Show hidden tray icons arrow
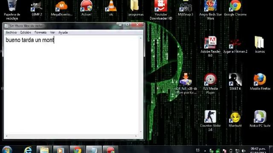Screen dimensions: 273x153 (205, 151)
